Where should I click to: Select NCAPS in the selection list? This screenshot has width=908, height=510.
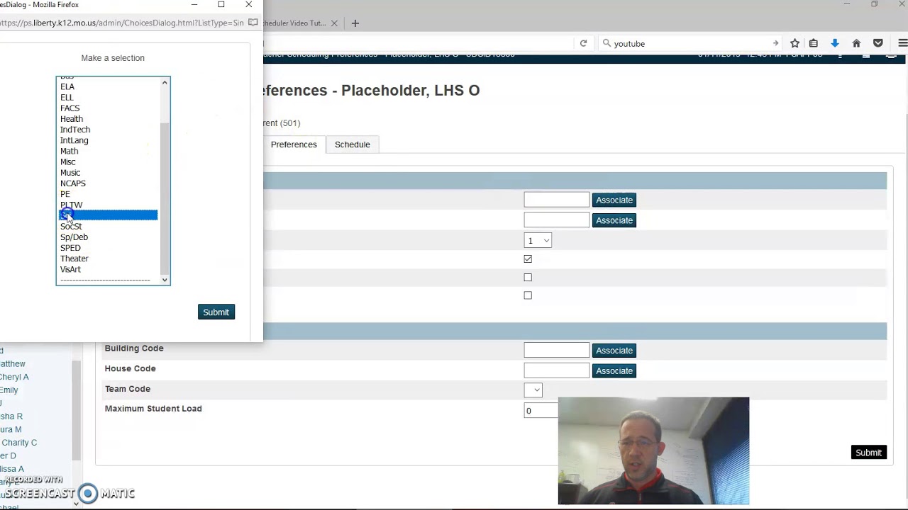(x=73, y=183)
